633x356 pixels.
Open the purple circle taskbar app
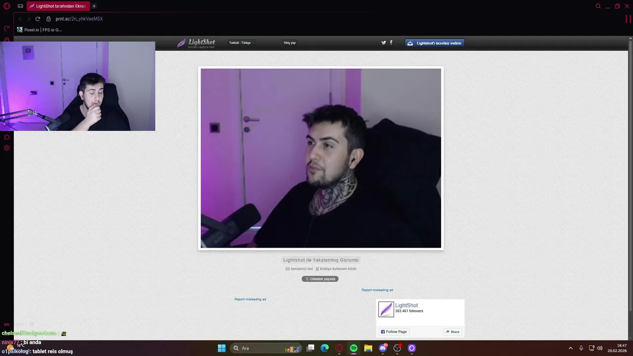coord(411,348)
